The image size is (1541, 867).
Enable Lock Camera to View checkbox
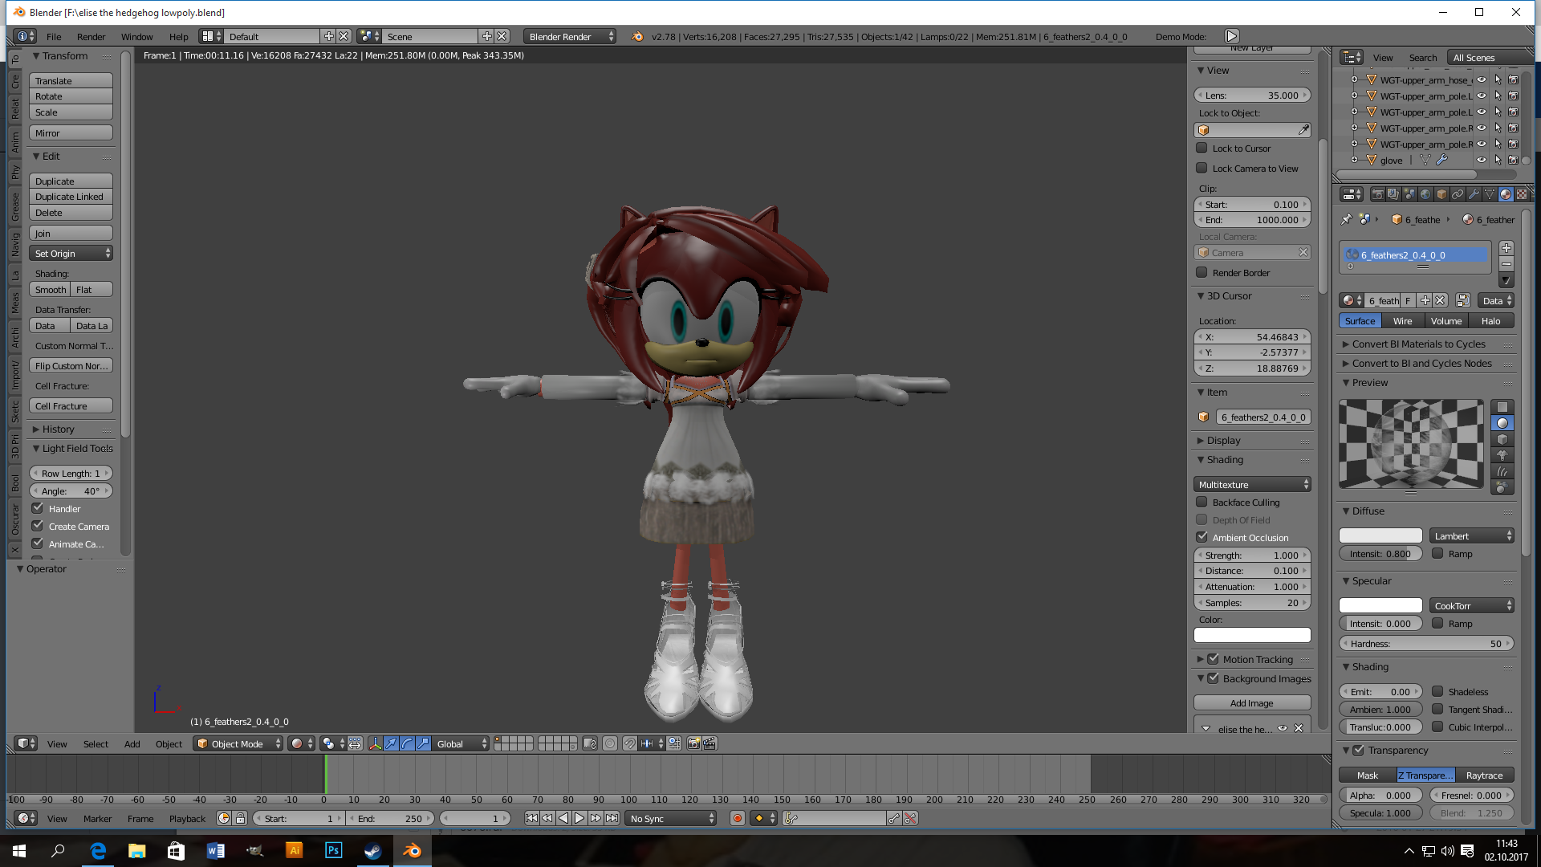point(1201,168)
